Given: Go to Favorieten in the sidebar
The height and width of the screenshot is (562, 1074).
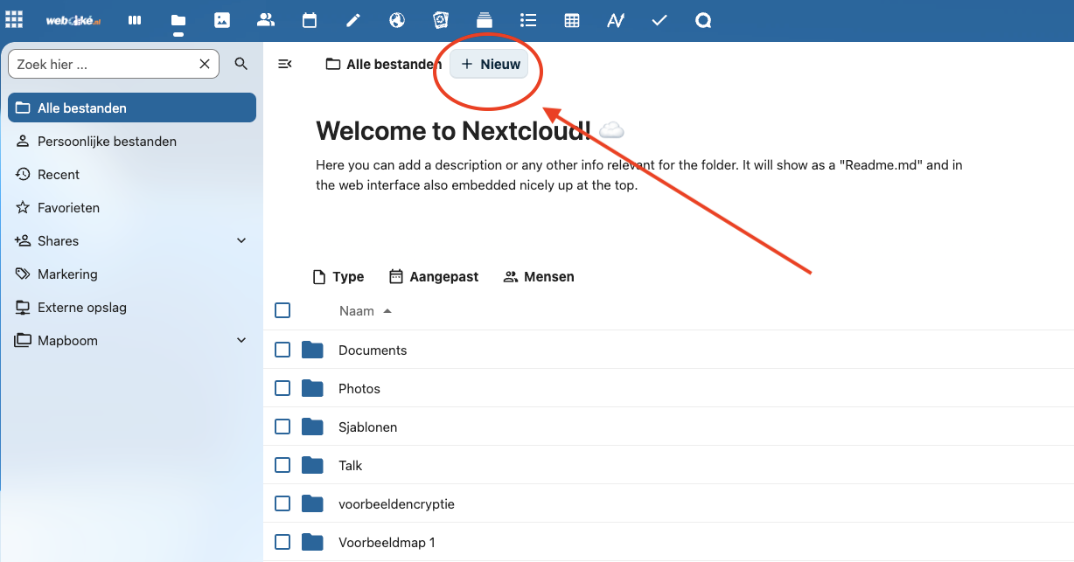Looking at the screenshot, I should tap(68, 208).
